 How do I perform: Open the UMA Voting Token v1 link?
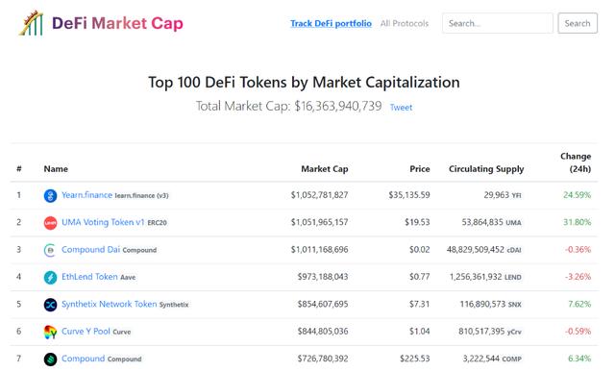pos(103,222)
